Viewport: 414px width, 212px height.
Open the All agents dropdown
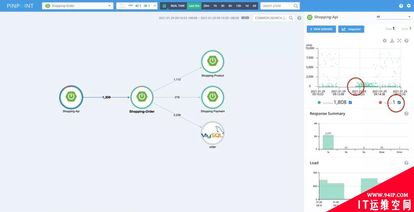pos(393,17)
